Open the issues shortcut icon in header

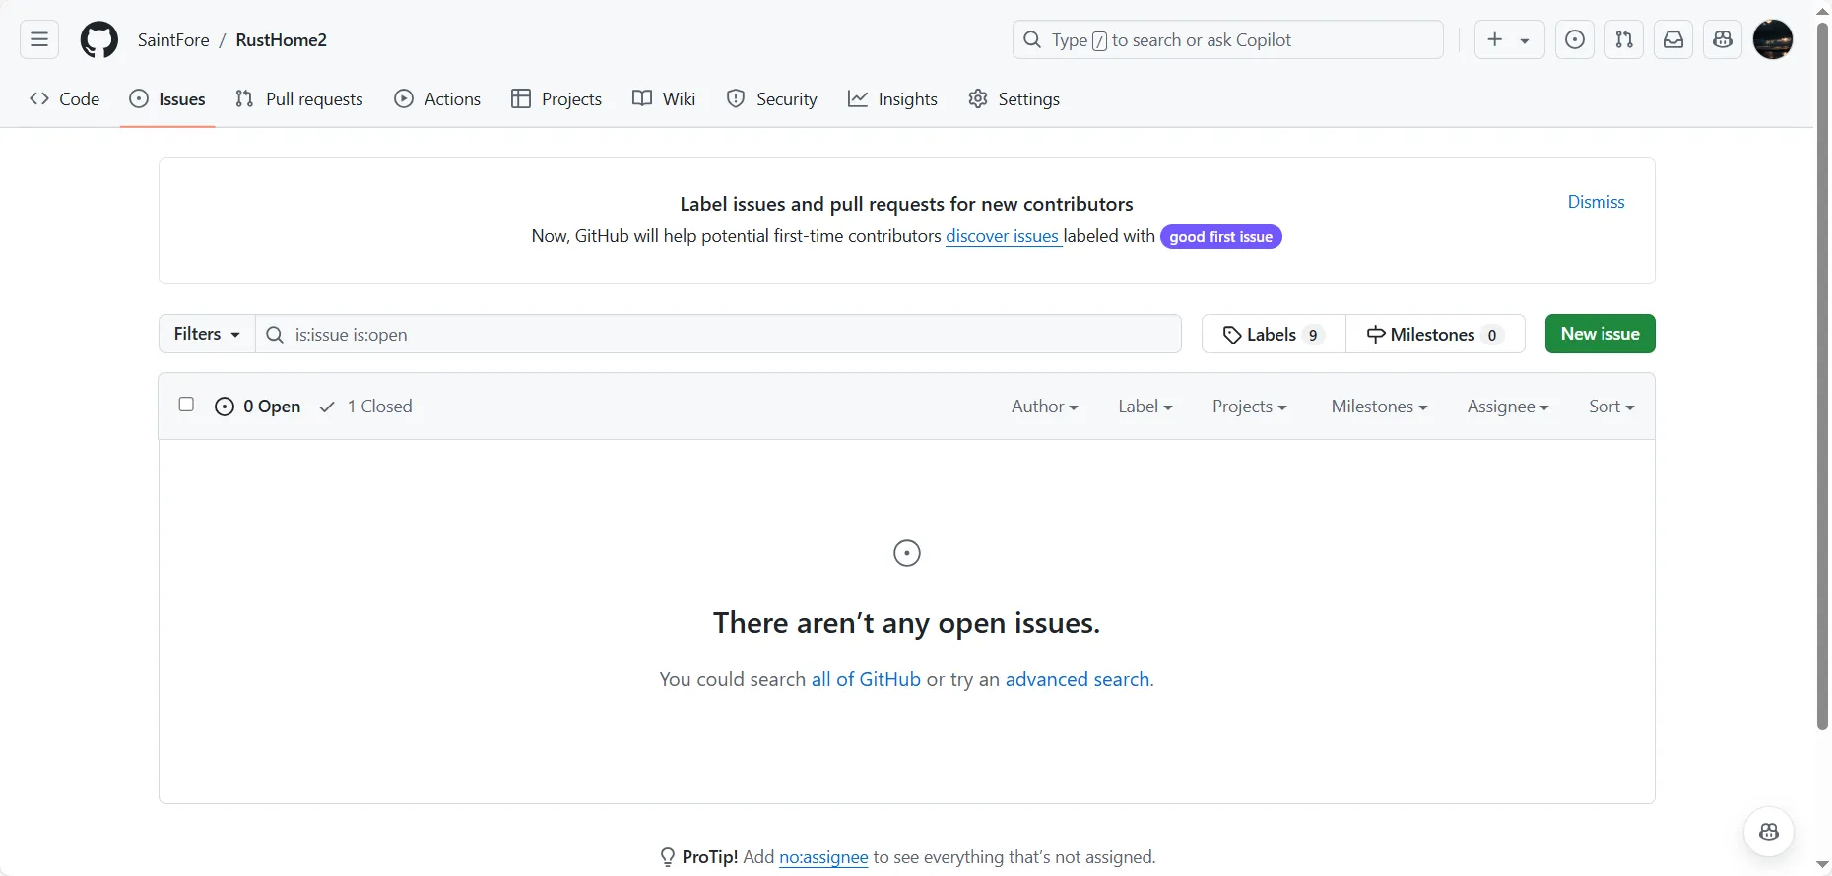click(1575, 40)
